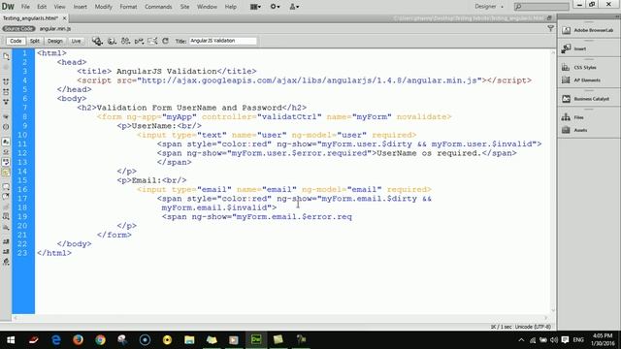Click the Move or Convert CSS icon
The image size is (621, 349).
point(6,227)
